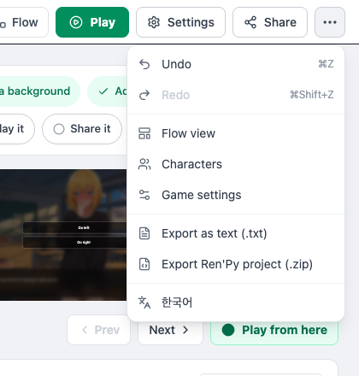359x376 pixels.
Task: Click the green dot in Play from here
Action: click(228, 330)
